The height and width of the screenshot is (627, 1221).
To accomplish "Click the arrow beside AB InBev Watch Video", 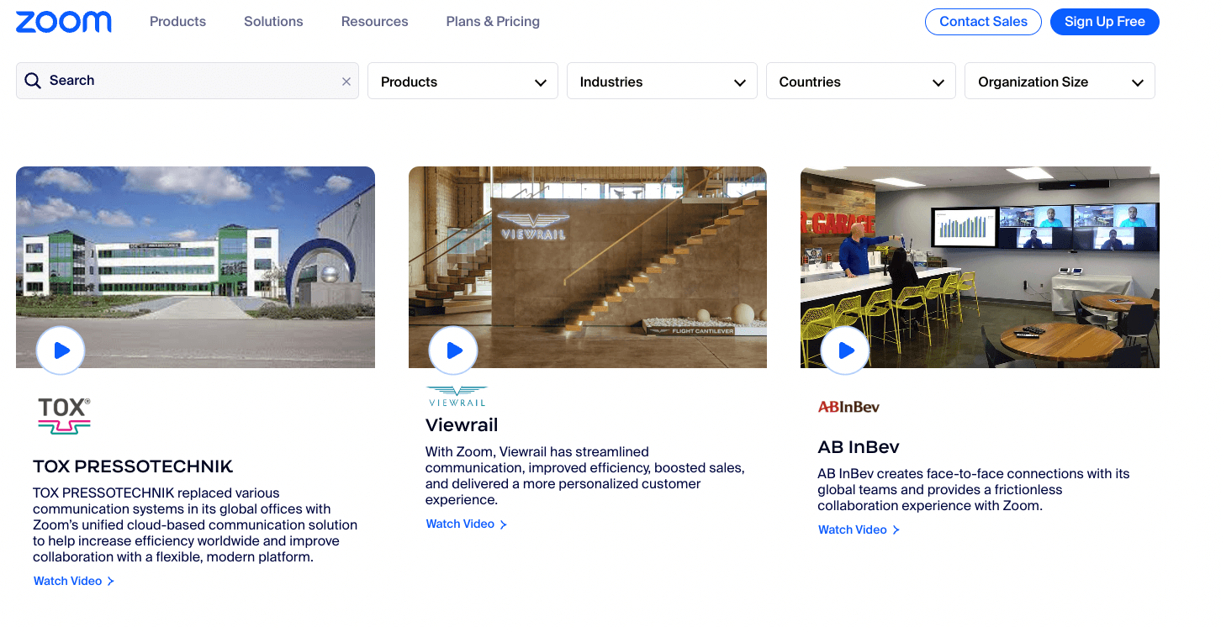I will pyautogui.click(x=896, y=530).
